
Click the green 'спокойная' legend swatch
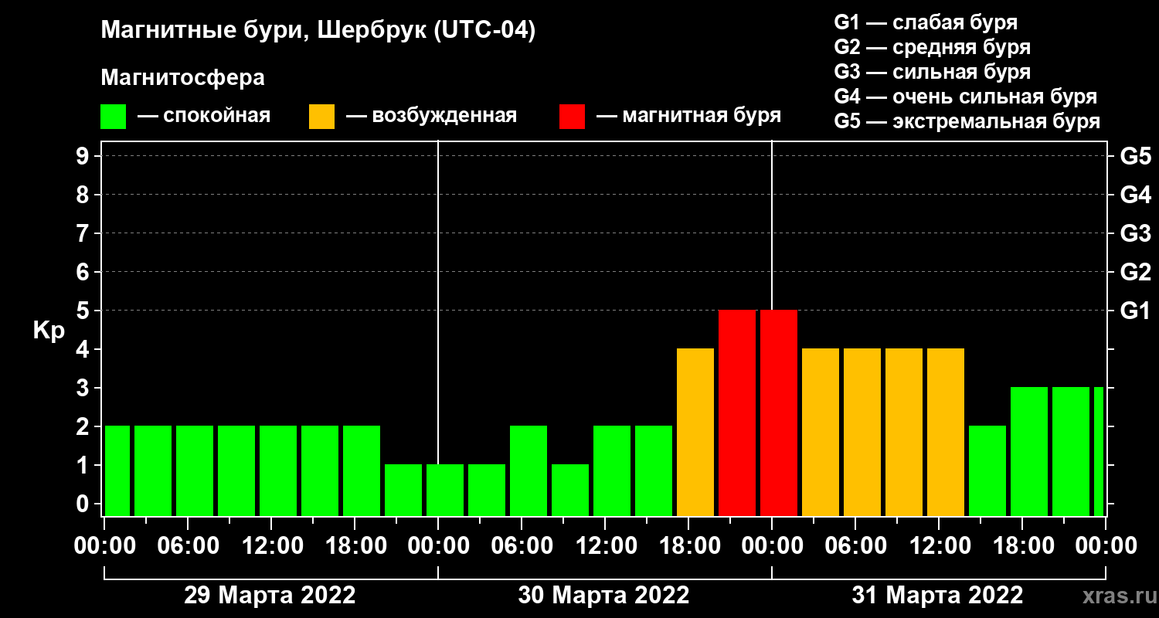(x=114, y=117)
